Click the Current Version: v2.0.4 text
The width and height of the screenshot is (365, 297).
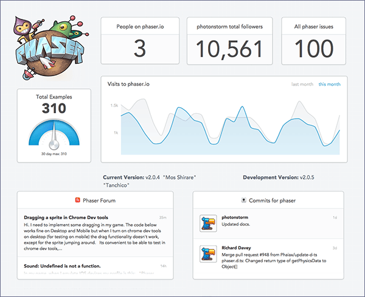(131, 177)
